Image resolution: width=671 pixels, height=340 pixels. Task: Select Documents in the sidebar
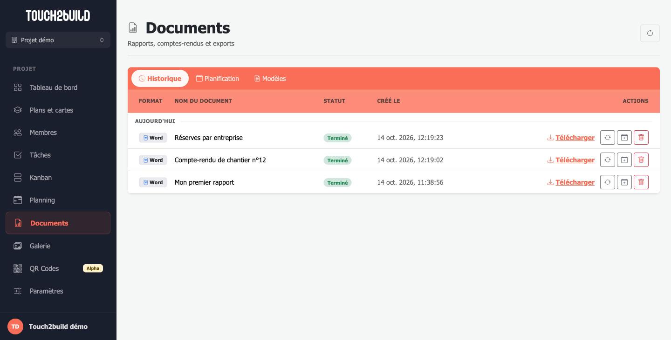pos(58,223)
